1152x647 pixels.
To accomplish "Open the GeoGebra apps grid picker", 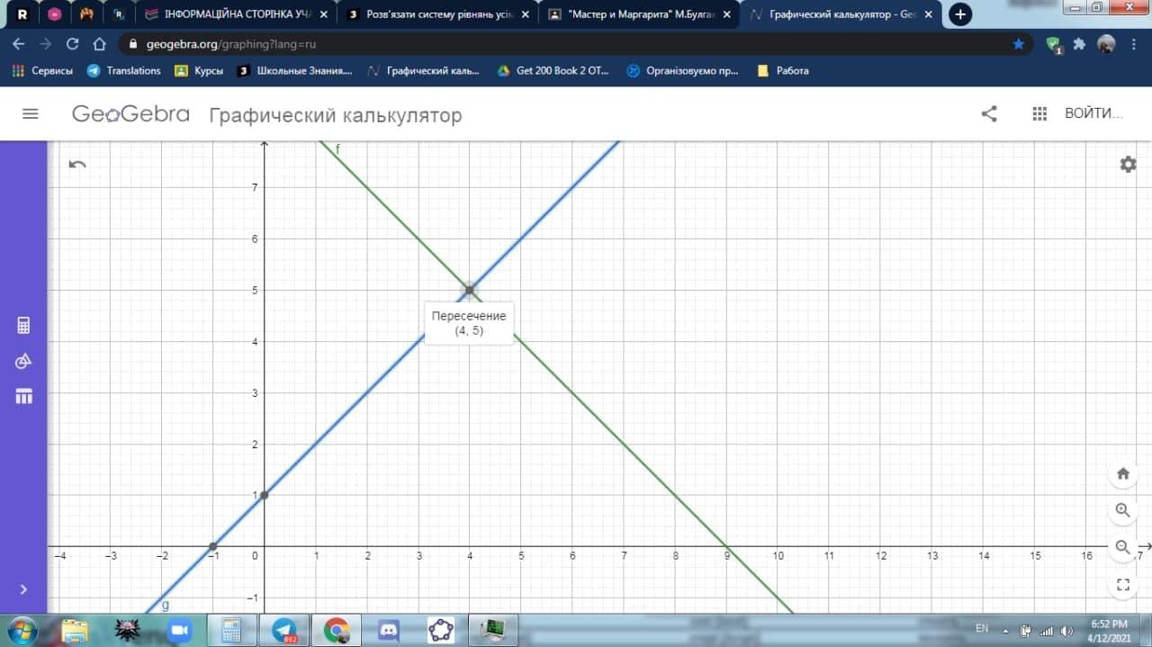I will click(1039, 114).
